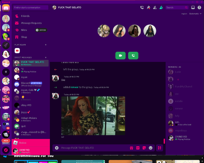
Task: Open the inbox
Action: (193, 7)
